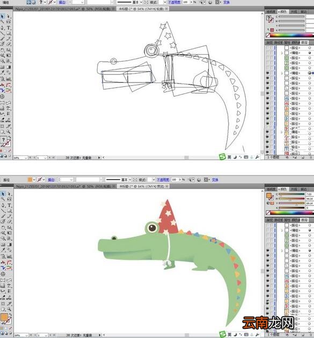Choose the Column Graph tool in the upper window
Viewport: 314px width, 338px height.
click(9, 79)
